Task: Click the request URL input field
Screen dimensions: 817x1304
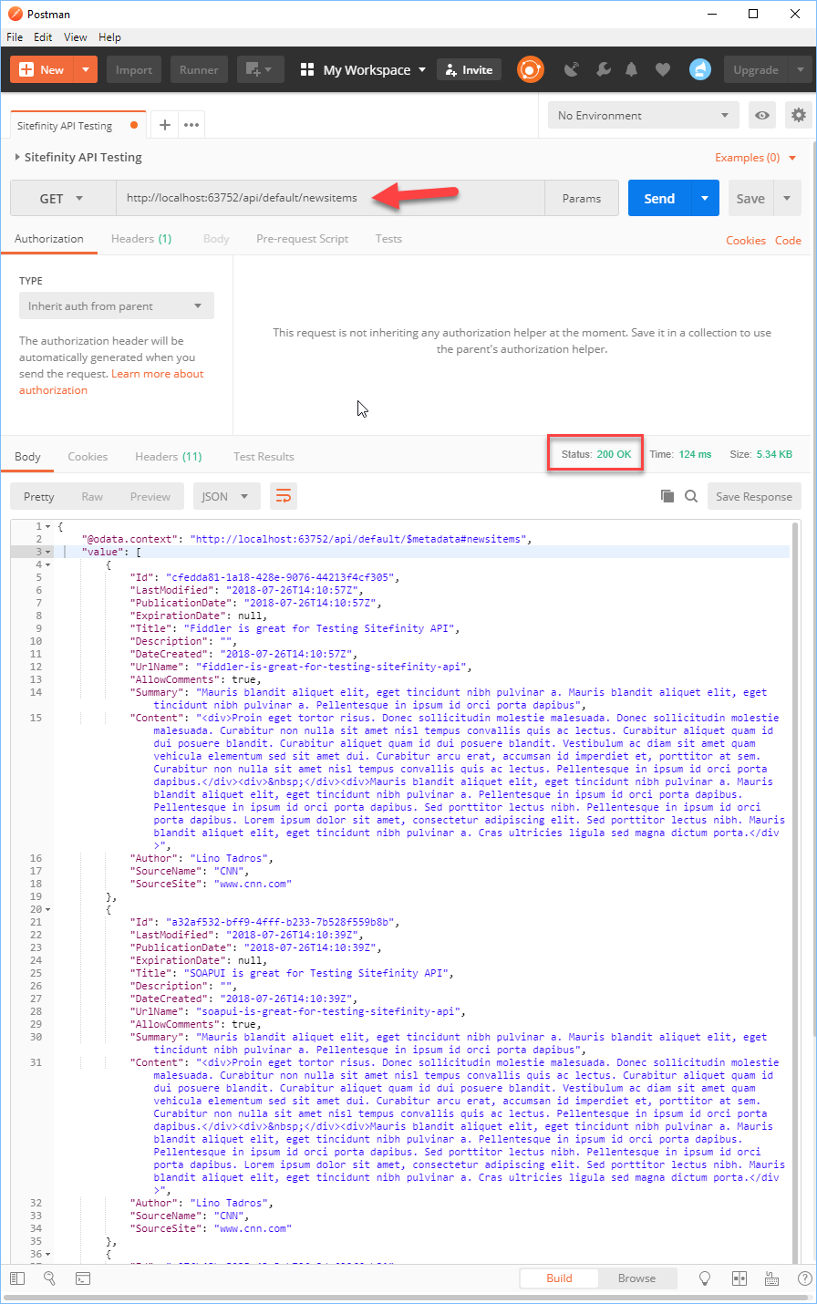Action: click(330, 198)
